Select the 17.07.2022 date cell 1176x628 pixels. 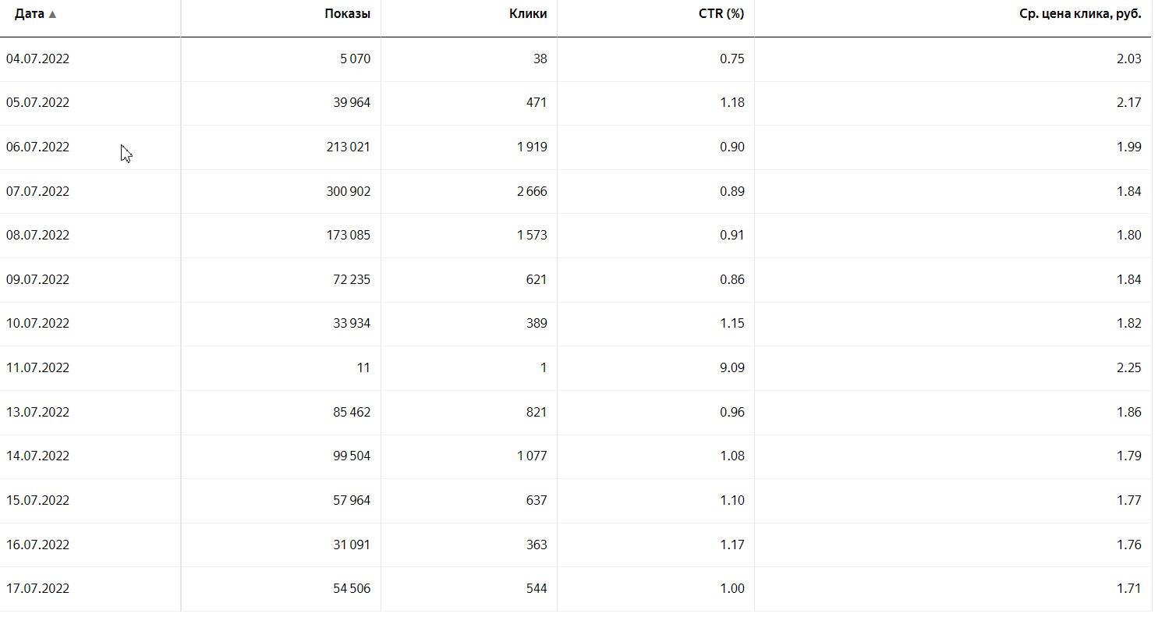pyautogui.click(x=37, y=589)
